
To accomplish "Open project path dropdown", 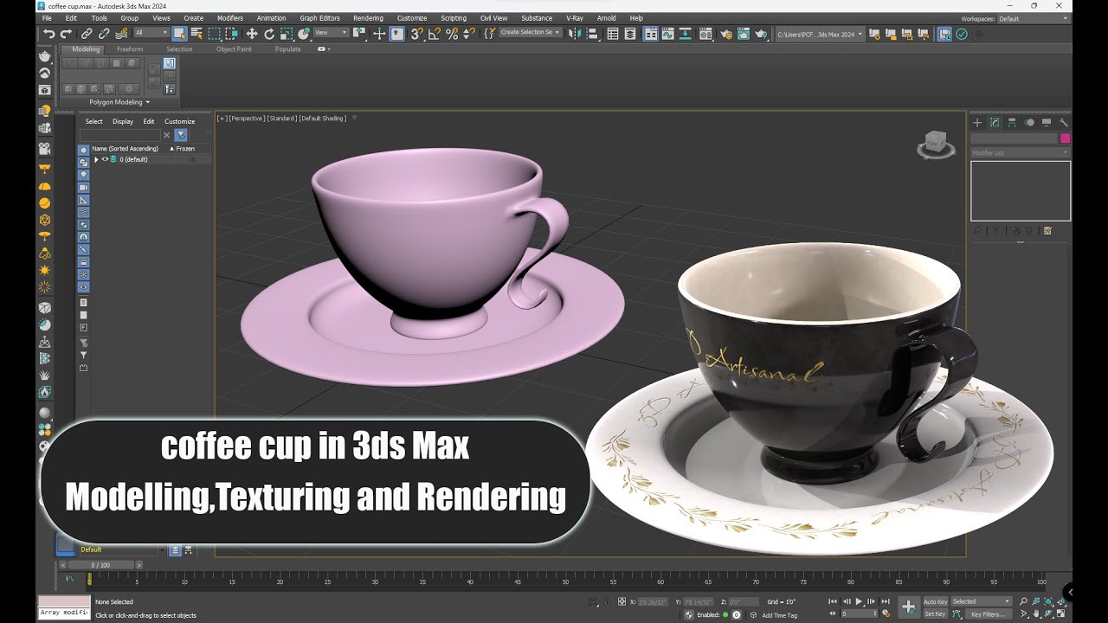I will pyautogui.click(x=820, y=34).
